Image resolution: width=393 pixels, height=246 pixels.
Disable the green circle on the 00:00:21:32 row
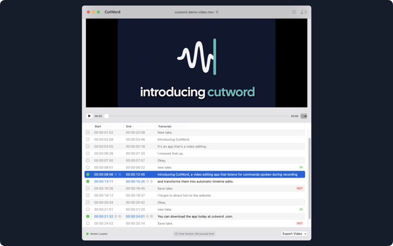(x=88, y=216)
